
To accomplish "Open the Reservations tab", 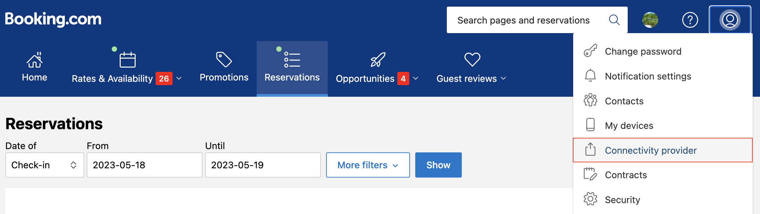I will 292,69.
